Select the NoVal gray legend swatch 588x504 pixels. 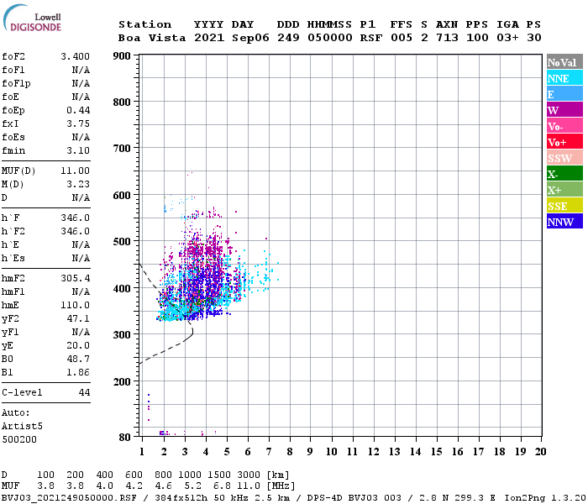tap(564, 62)
